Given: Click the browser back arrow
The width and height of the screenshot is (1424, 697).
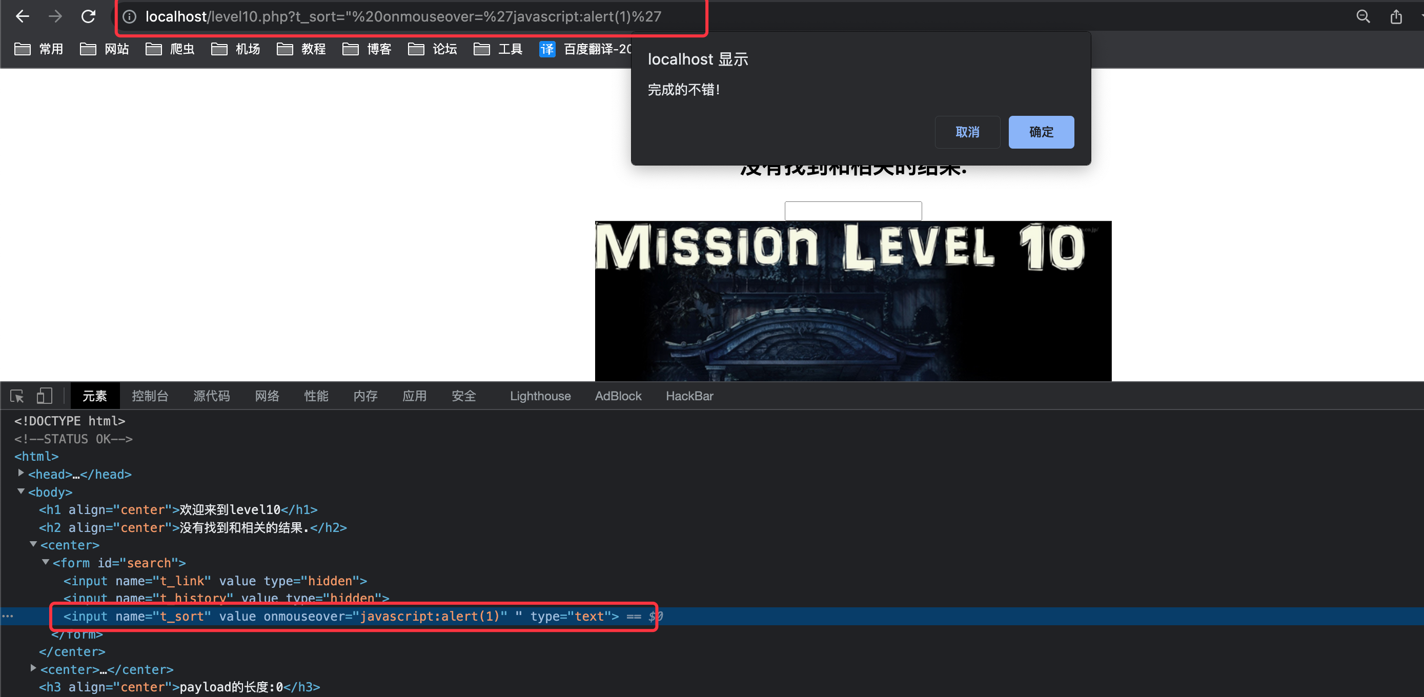Looking at the screenshot, I should coord(22,16).
